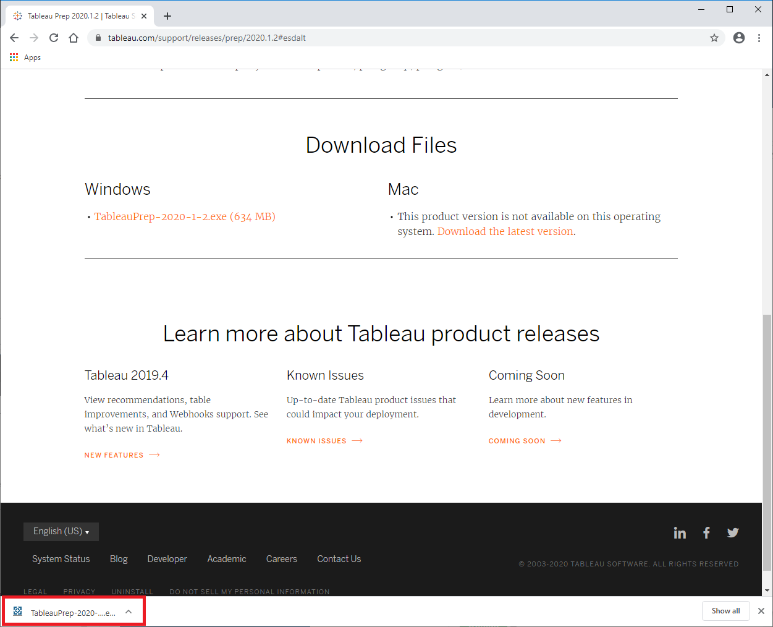Open the Chrome profile account icon
The height and width of the screenshot is (627, 773).
[739, 38]
